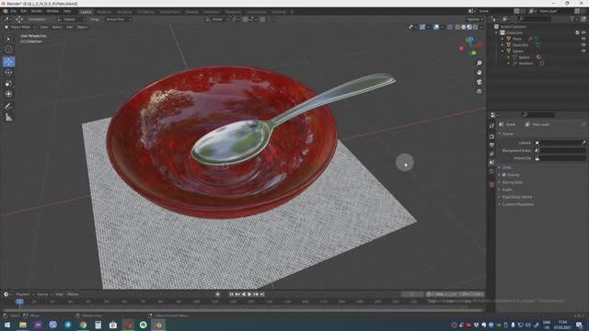The height and width of the screenshot is (331, 589).
Task: Collapse the Collection in outliner
Action: click(x=497, y=33)
